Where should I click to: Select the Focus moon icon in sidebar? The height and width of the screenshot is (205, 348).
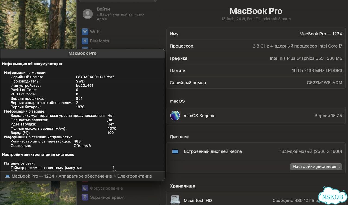pos(85,188)
